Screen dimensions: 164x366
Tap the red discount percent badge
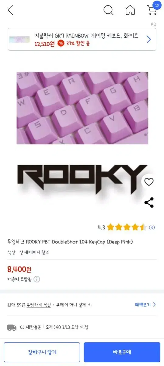click(x=61, y=43)
